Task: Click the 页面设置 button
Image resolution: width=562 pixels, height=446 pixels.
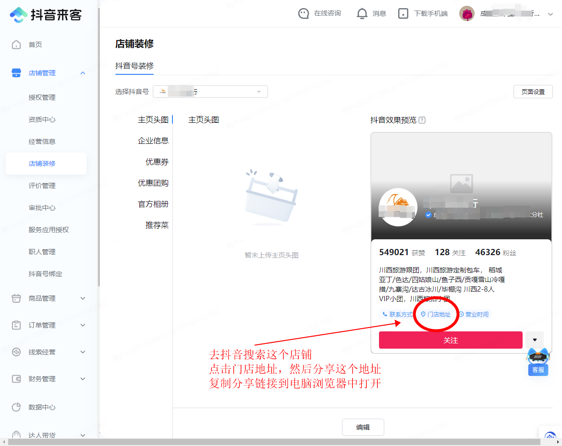Action: click(533, 92)
